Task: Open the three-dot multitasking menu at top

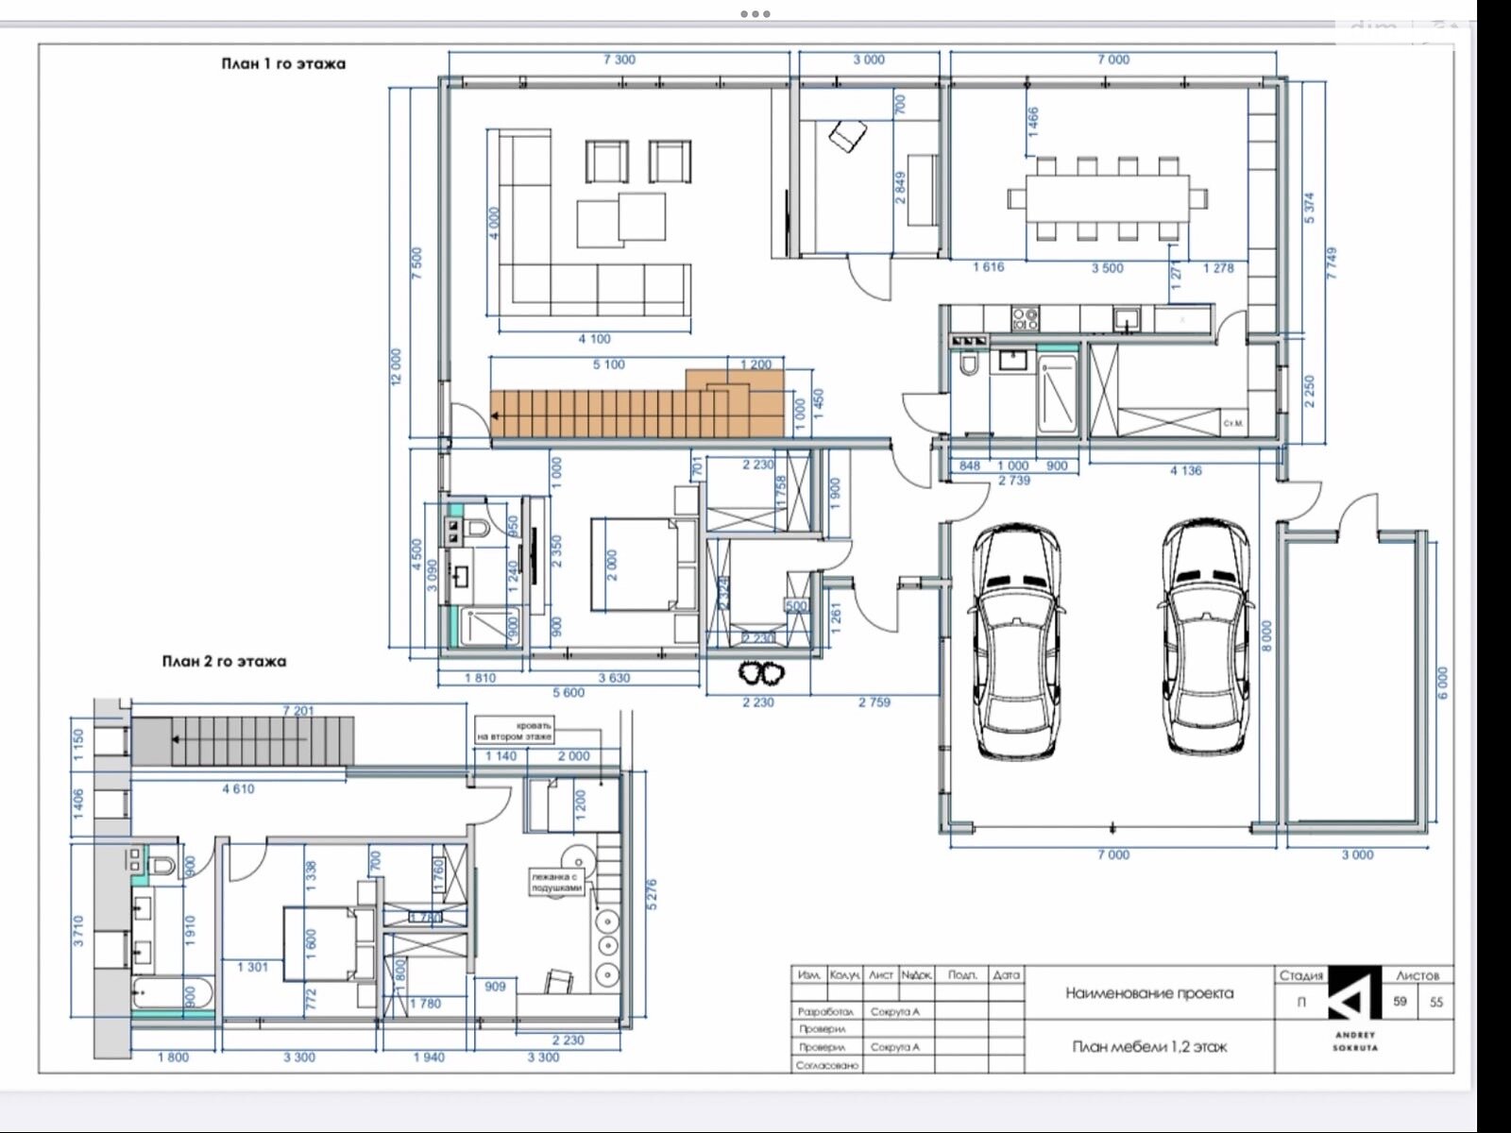Action: 755,14
